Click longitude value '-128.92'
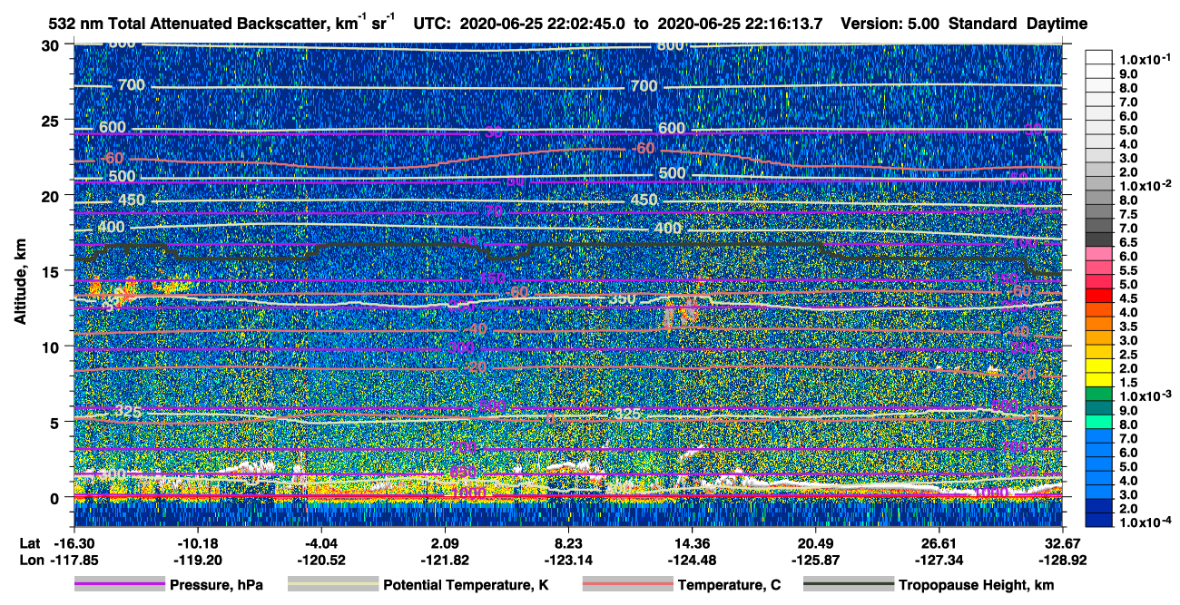 [x=1063, y=559]
